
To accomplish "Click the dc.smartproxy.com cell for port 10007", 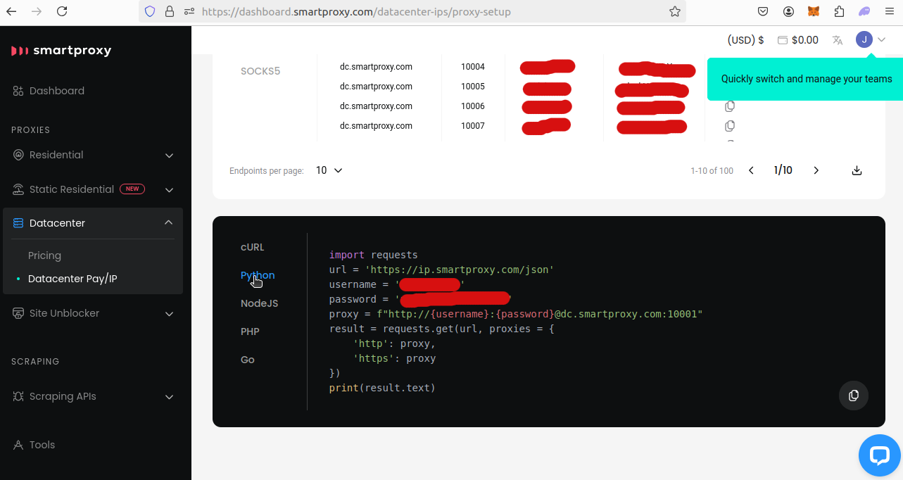I will point(376,126).
